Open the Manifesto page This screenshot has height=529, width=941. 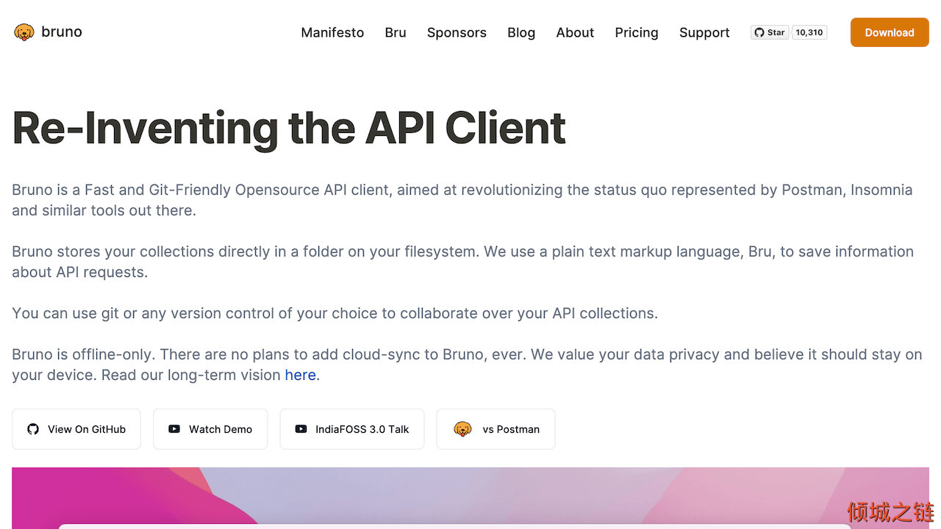pyautogui.click(x=332, y=32)
